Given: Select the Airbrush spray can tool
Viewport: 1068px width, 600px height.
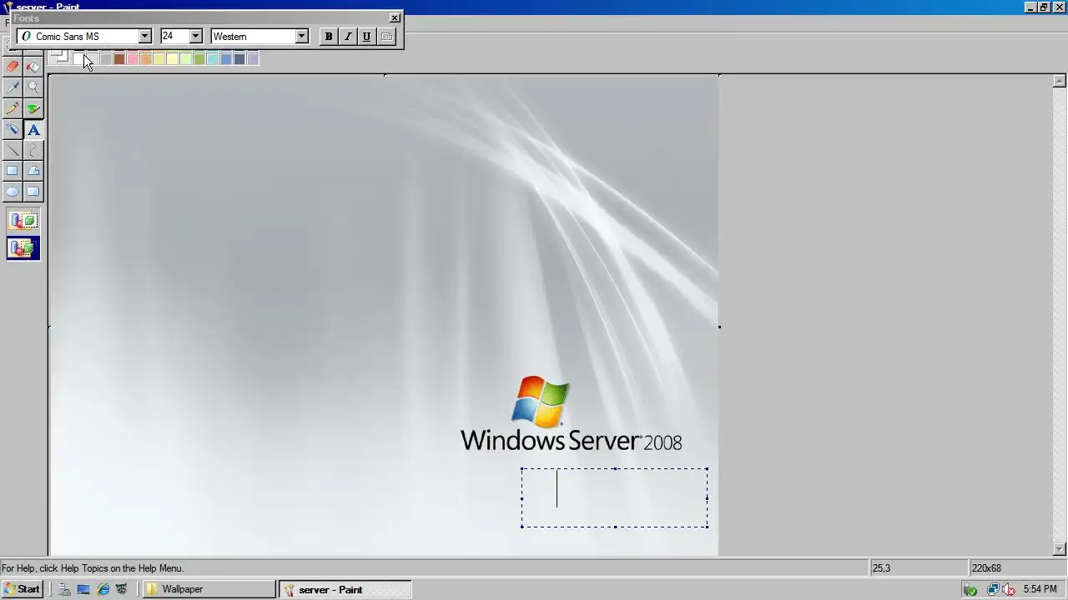Looking at the screenshot, I should [13, 129].
